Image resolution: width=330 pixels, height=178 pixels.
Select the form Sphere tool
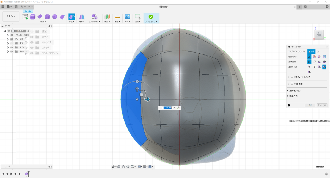[55, 17]
